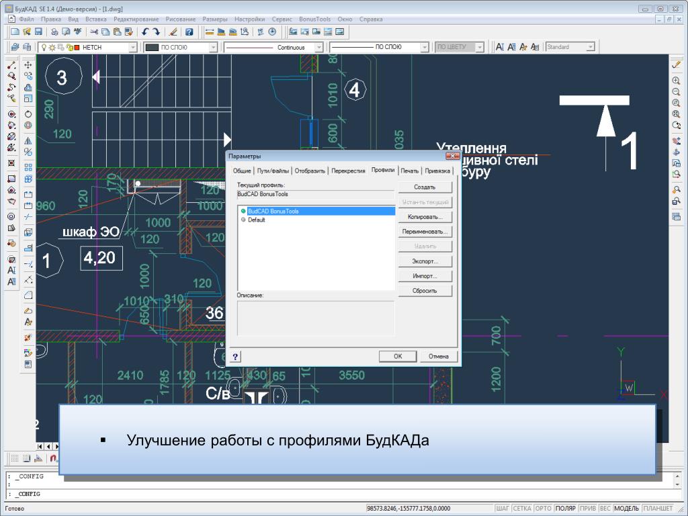Toggle ОРТО mode in status bar

(543, 508)
